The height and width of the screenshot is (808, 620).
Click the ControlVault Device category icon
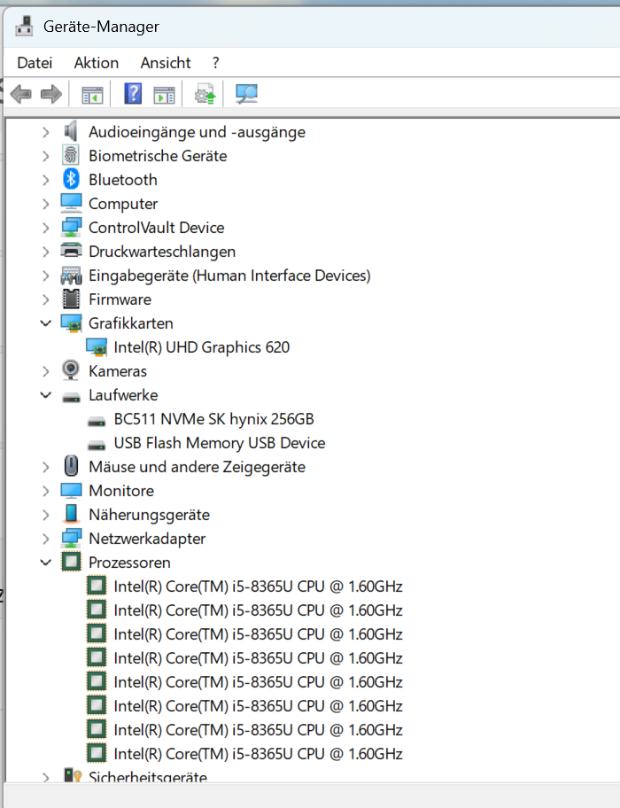coord(71,227)
